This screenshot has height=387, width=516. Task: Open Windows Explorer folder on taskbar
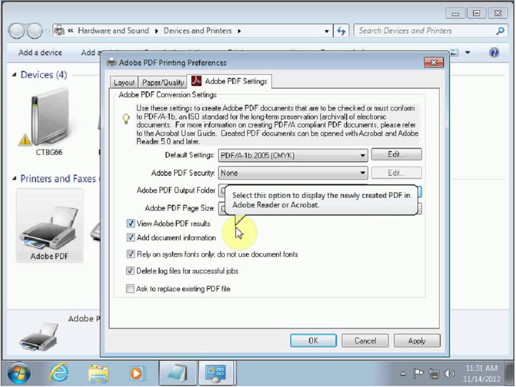[x=98, y=373]
